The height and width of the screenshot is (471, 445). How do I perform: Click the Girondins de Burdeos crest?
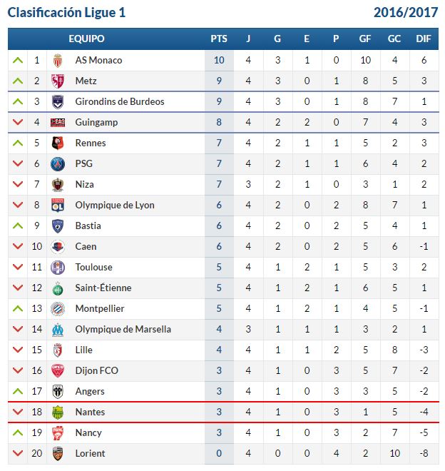click(x=58, y=102)
